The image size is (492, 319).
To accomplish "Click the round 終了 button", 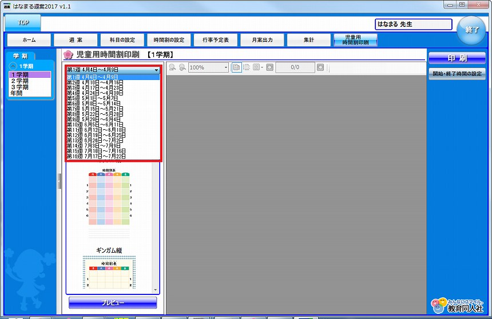I will [x=471, y=30].
